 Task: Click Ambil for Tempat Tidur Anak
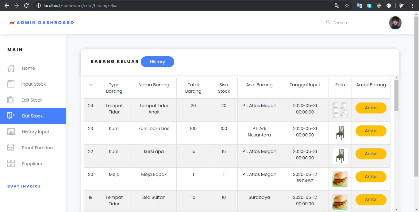pos(371,108)
